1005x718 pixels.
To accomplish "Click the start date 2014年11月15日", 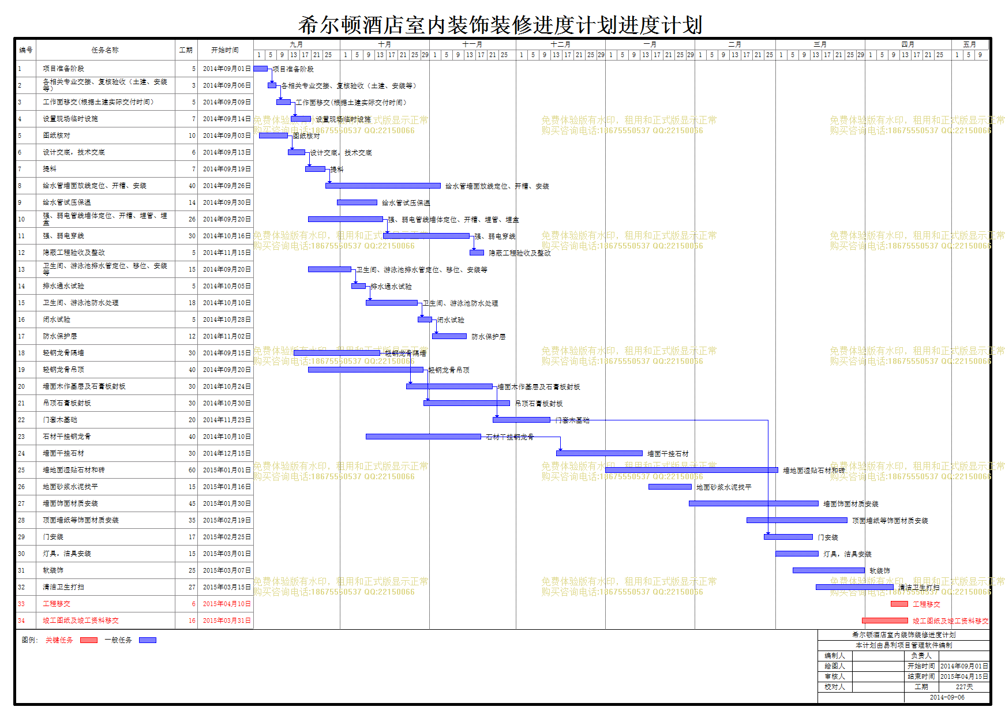I will [x=227, y=253].
